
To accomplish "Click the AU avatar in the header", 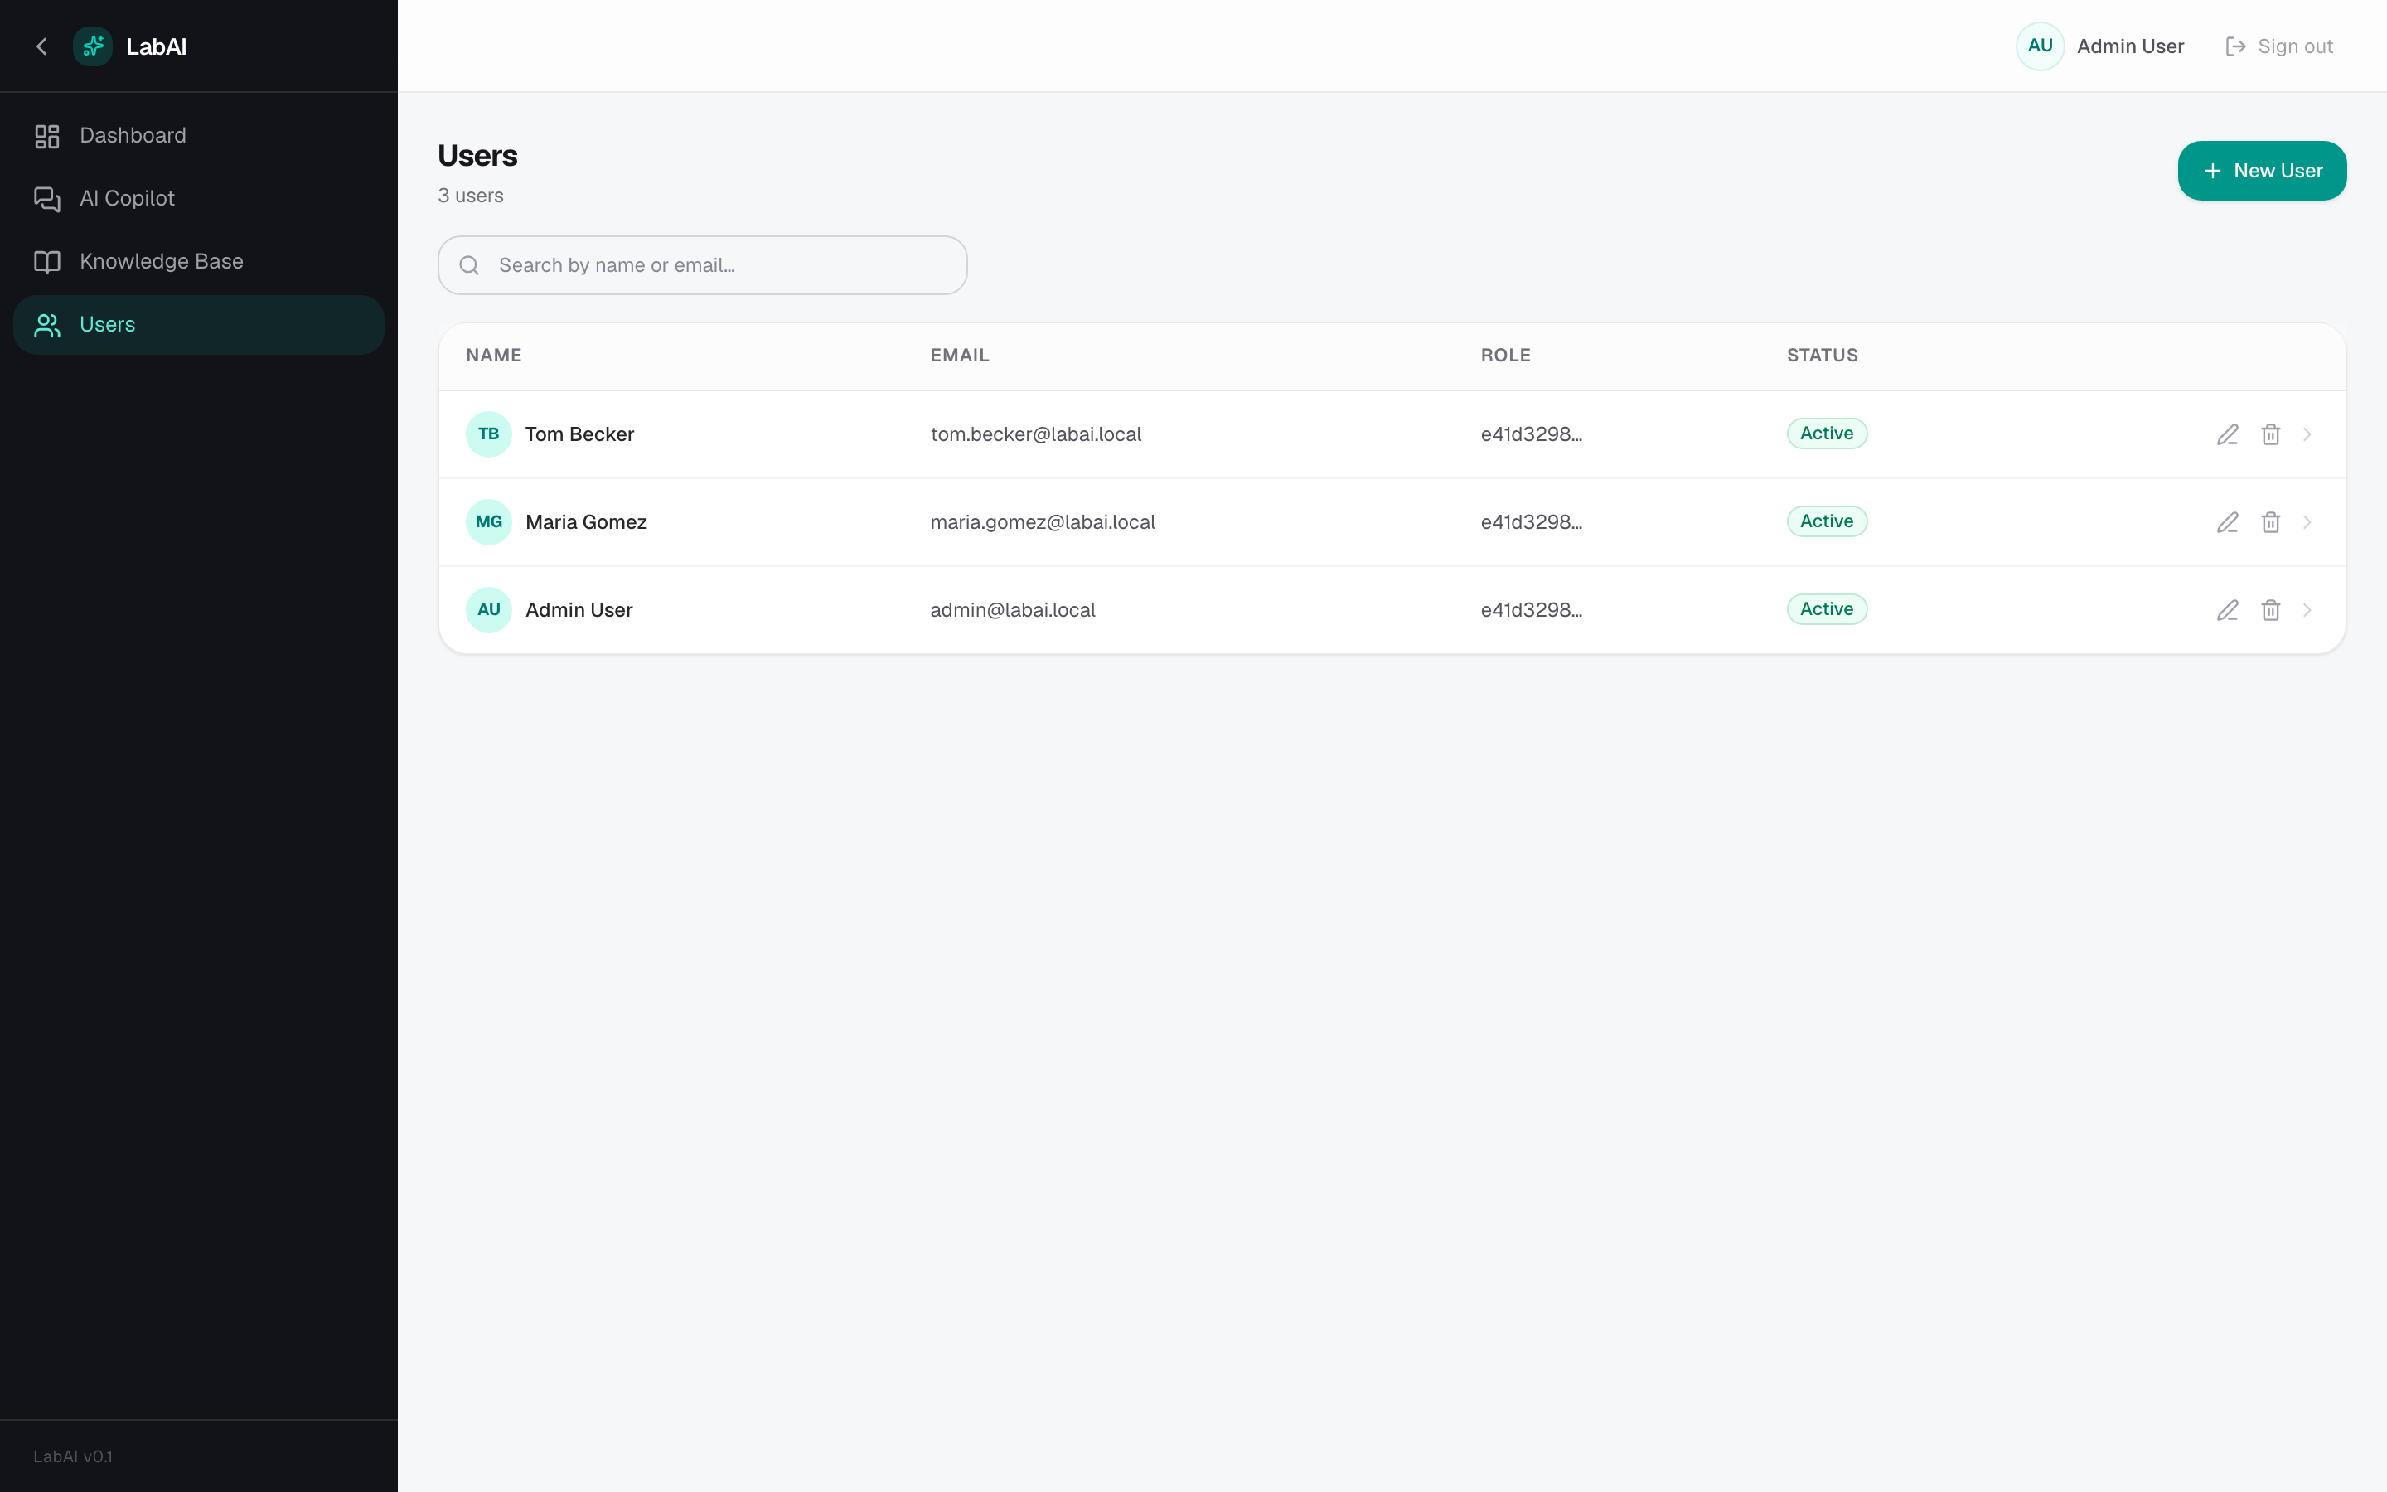I will (x=2040, y=46).
